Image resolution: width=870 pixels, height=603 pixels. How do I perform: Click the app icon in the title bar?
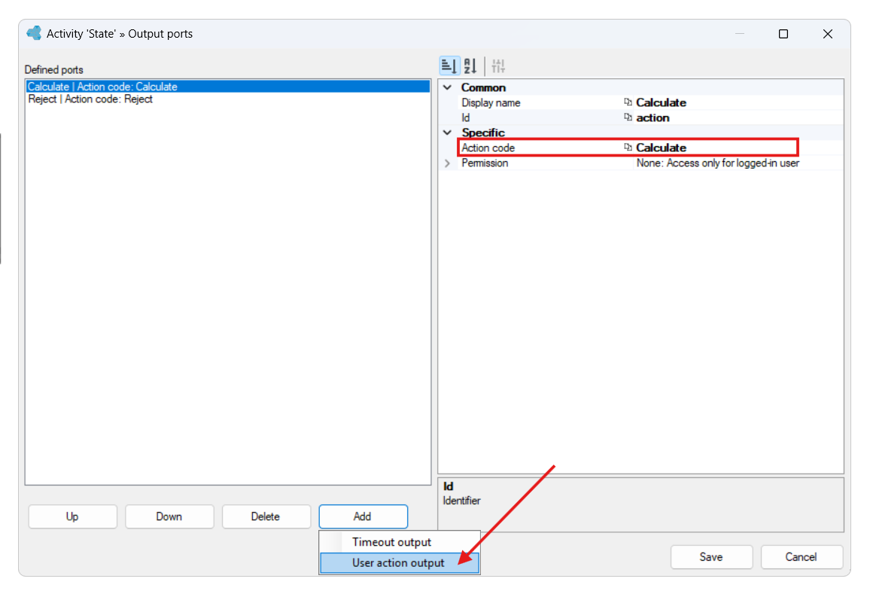coord(34,33)
